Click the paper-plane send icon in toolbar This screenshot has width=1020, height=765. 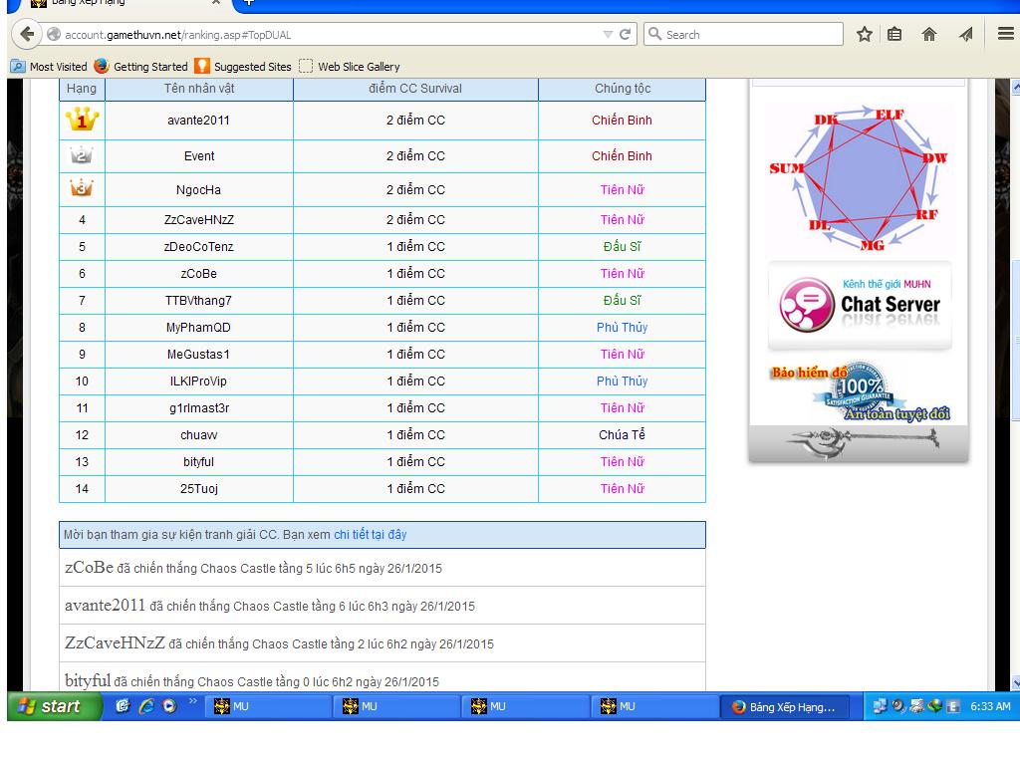(966, 34)
